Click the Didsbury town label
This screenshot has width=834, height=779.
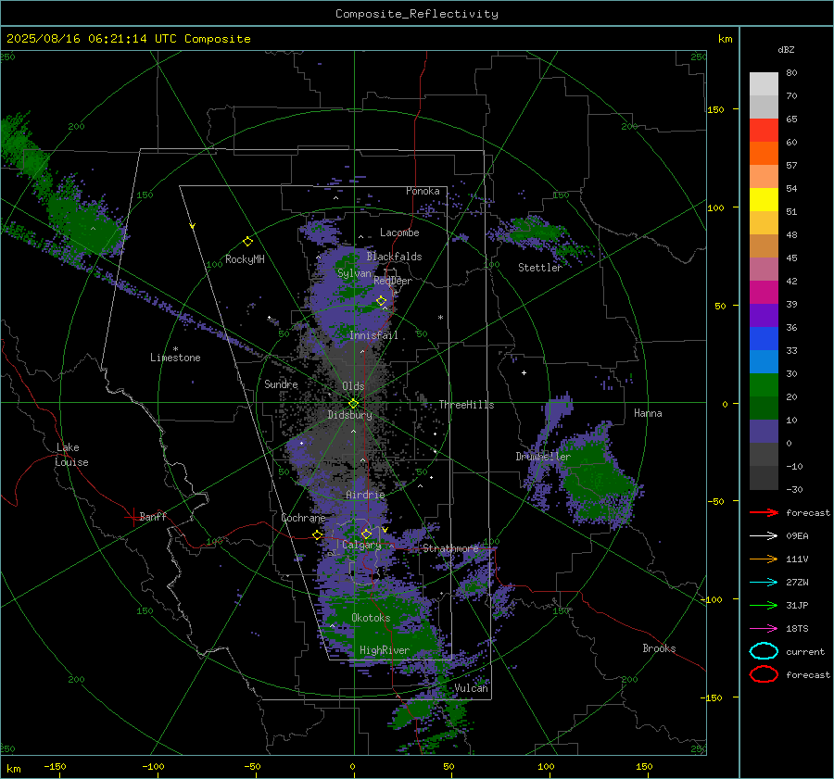point(349,415)
